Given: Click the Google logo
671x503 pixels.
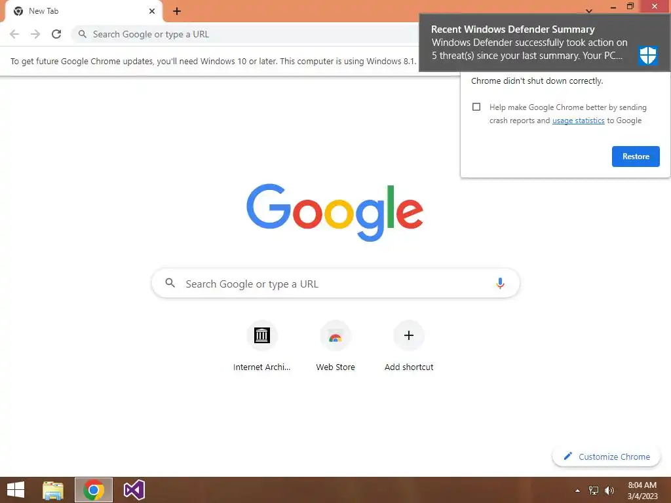Looking at the screenshot, I should pyautogui.click(x=335, y=213).
